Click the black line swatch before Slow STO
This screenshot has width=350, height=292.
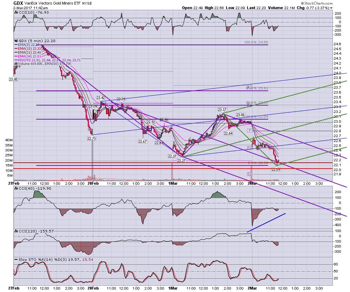point(16,260)
